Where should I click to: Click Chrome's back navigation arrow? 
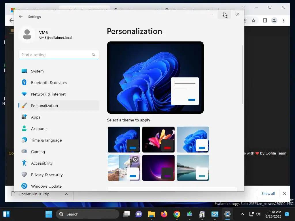tap(12, 20)
